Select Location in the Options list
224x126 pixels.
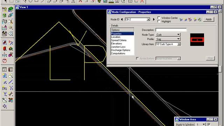(x=122, y=37)
